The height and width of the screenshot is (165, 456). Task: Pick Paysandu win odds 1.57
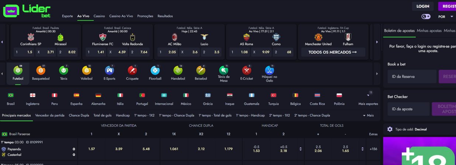click(91, 149)
